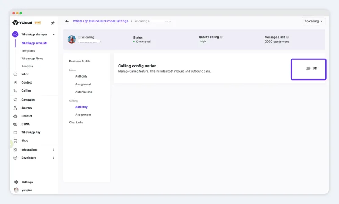Click the Yc-calling profile picture
Image resolution: width=339 pixels, height=204 pixels.
[72, 39]
